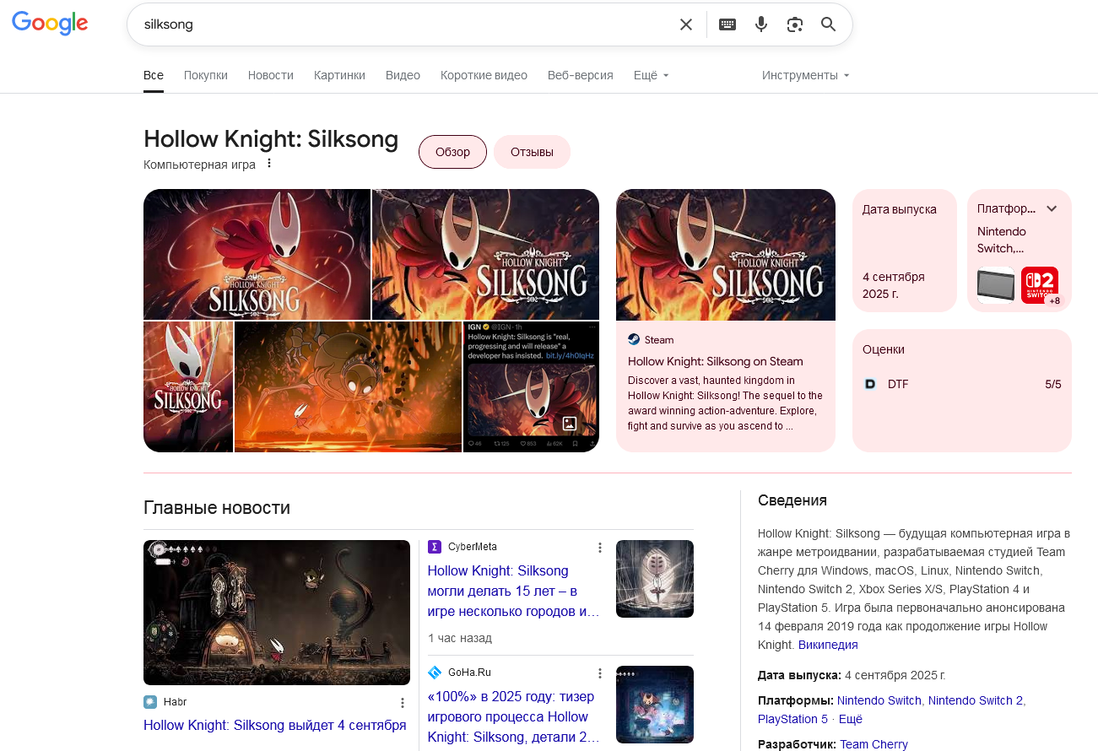Select the Отзывы chip
This screenshot has width=1098, height=751.
coord(532,152)
